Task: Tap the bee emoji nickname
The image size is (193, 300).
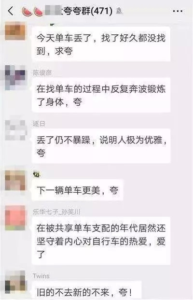Action: pos(36,174)
